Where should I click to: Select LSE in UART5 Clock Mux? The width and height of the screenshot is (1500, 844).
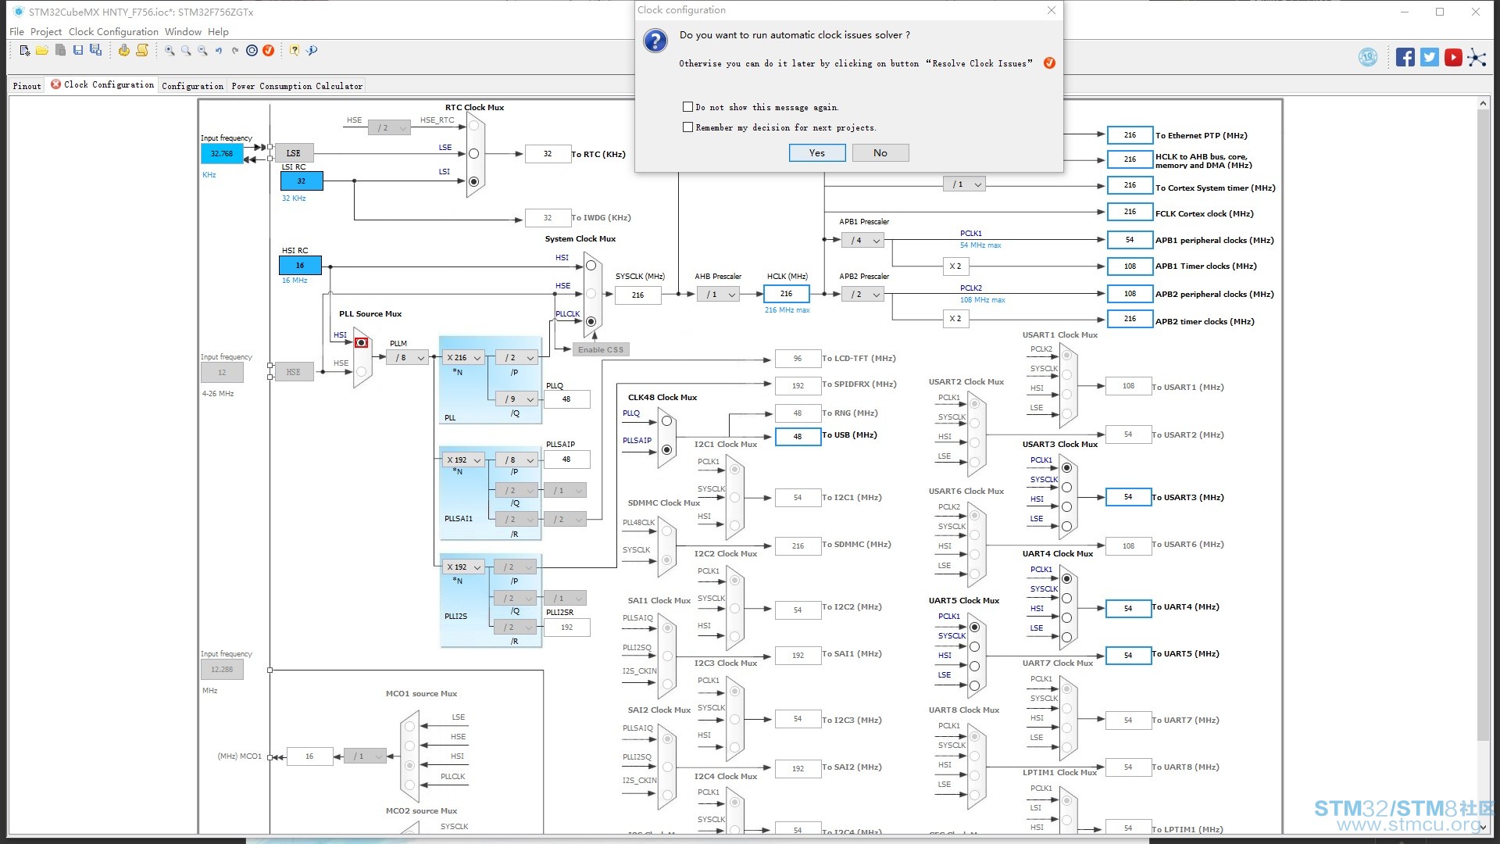(974, 685)
